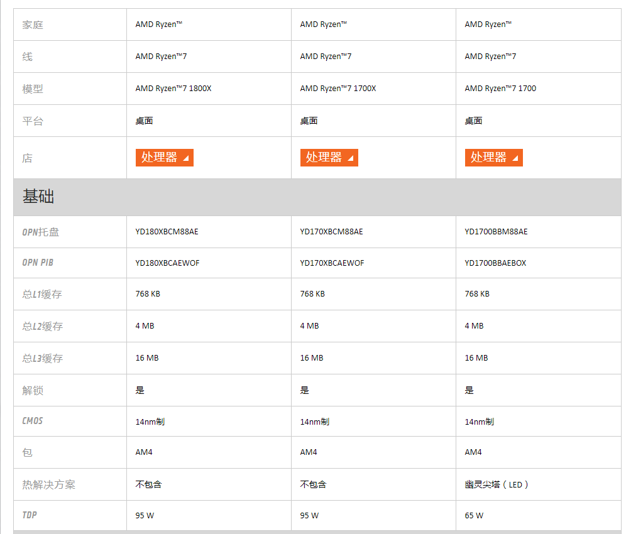This screenshot has height=534, width=626.
Task: Click 4 MB in the 1700 column
Action: tap(474, 326)
